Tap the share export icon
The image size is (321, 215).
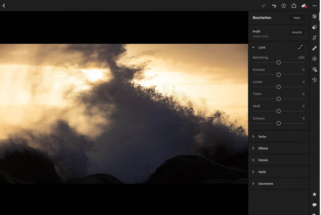click(x=294, y=6)
